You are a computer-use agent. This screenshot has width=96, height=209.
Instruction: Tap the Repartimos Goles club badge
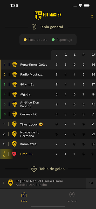(15, 65)
